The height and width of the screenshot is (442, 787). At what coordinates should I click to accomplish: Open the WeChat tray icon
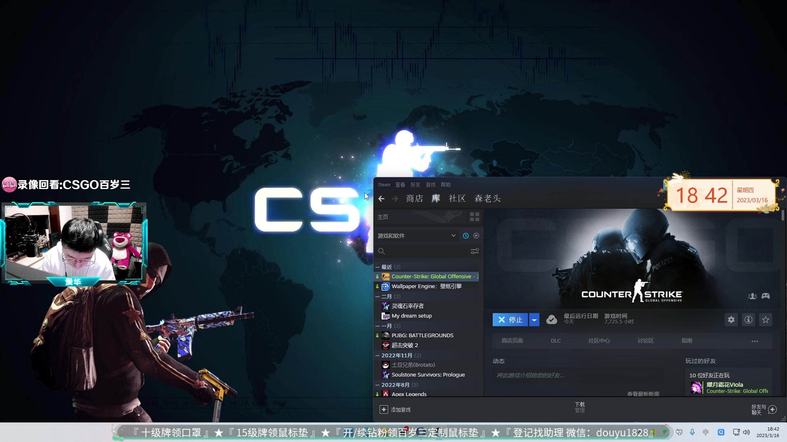tap(665, 432)
